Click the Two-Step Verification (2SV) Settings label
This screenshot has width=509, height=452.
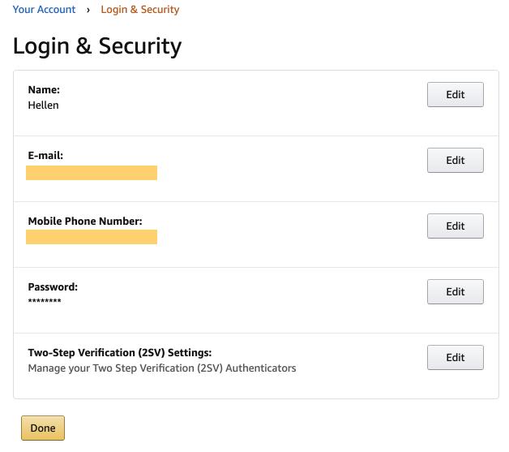coord(120,352)
